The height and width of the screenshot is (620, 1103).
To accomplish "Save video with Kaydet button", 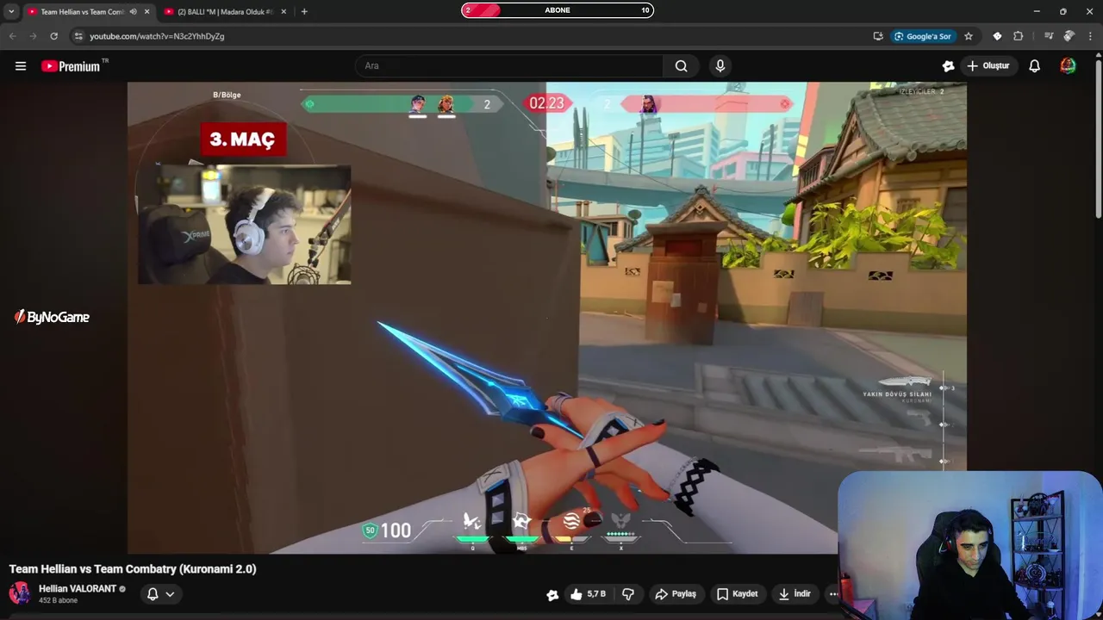I will pyautogui.click(x=738, y=594).
